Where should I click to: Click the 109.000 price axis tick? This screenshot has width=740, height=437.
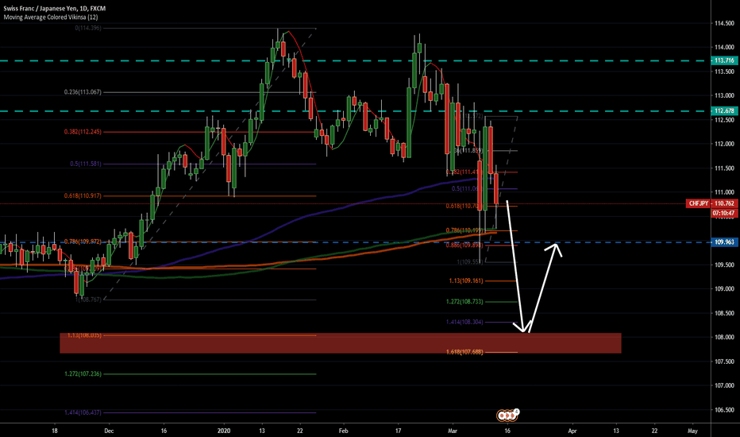point(724,289)
